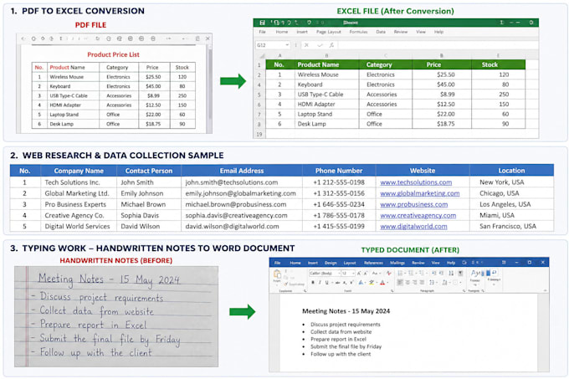Open the www.probusiness.com link
Screen dimensions: 569x379
[x=413, y=204]
